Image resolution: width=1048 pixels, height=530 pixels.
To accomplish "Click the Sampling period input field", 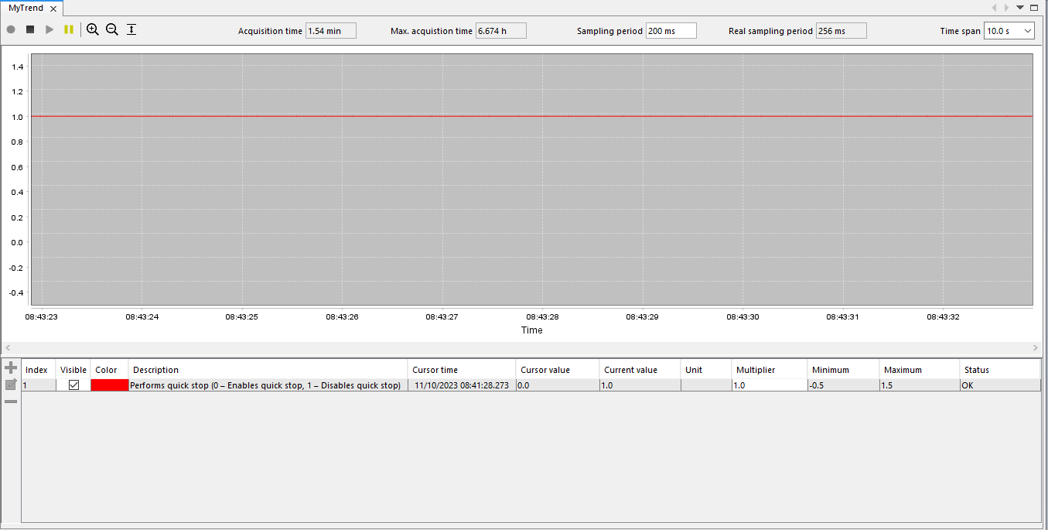I will coord(670,30).
